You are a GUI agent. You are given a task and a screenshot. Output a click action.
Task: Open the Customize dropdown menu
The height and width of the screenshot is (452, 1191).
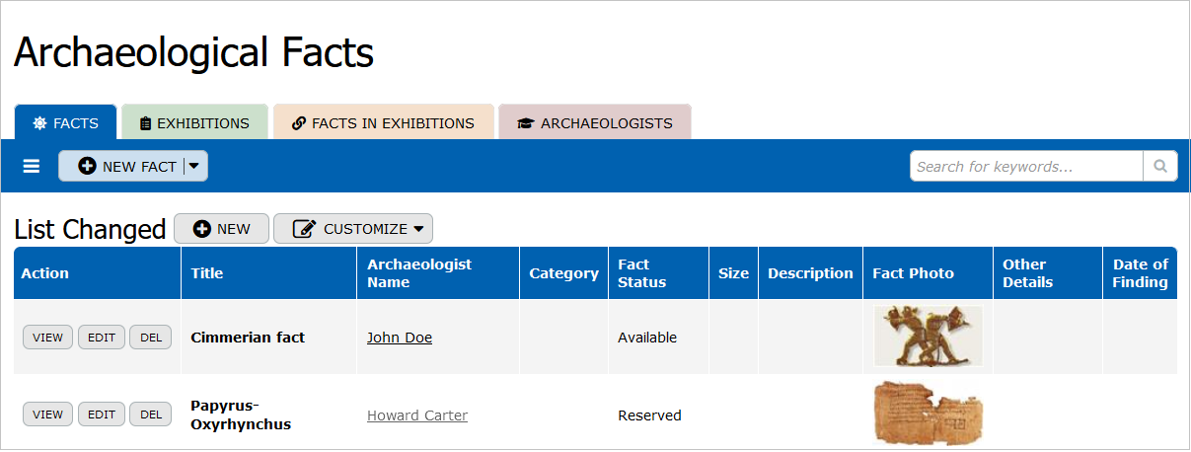pyautogui.click(x=353, y=229)
